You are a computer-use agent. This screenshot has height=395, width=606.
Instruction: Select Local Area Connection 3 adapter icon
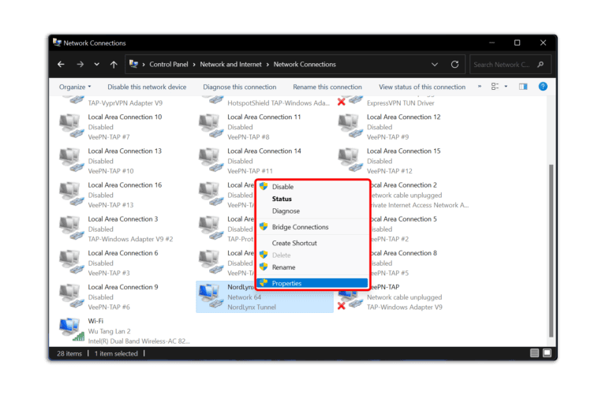pos(72,228)
